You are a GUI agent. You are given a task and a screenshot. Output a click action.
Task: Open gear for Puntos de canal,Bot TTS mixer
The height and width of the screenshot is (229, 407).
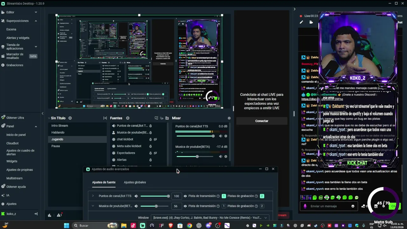tap(226, 136)
